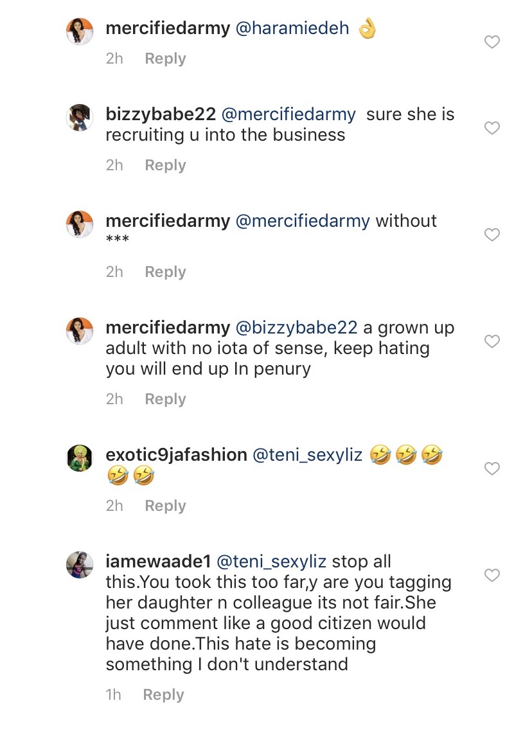Reply to iamewaade1's long comment
The height and width of the screenshot is (730, 532).
click(163, 695)
